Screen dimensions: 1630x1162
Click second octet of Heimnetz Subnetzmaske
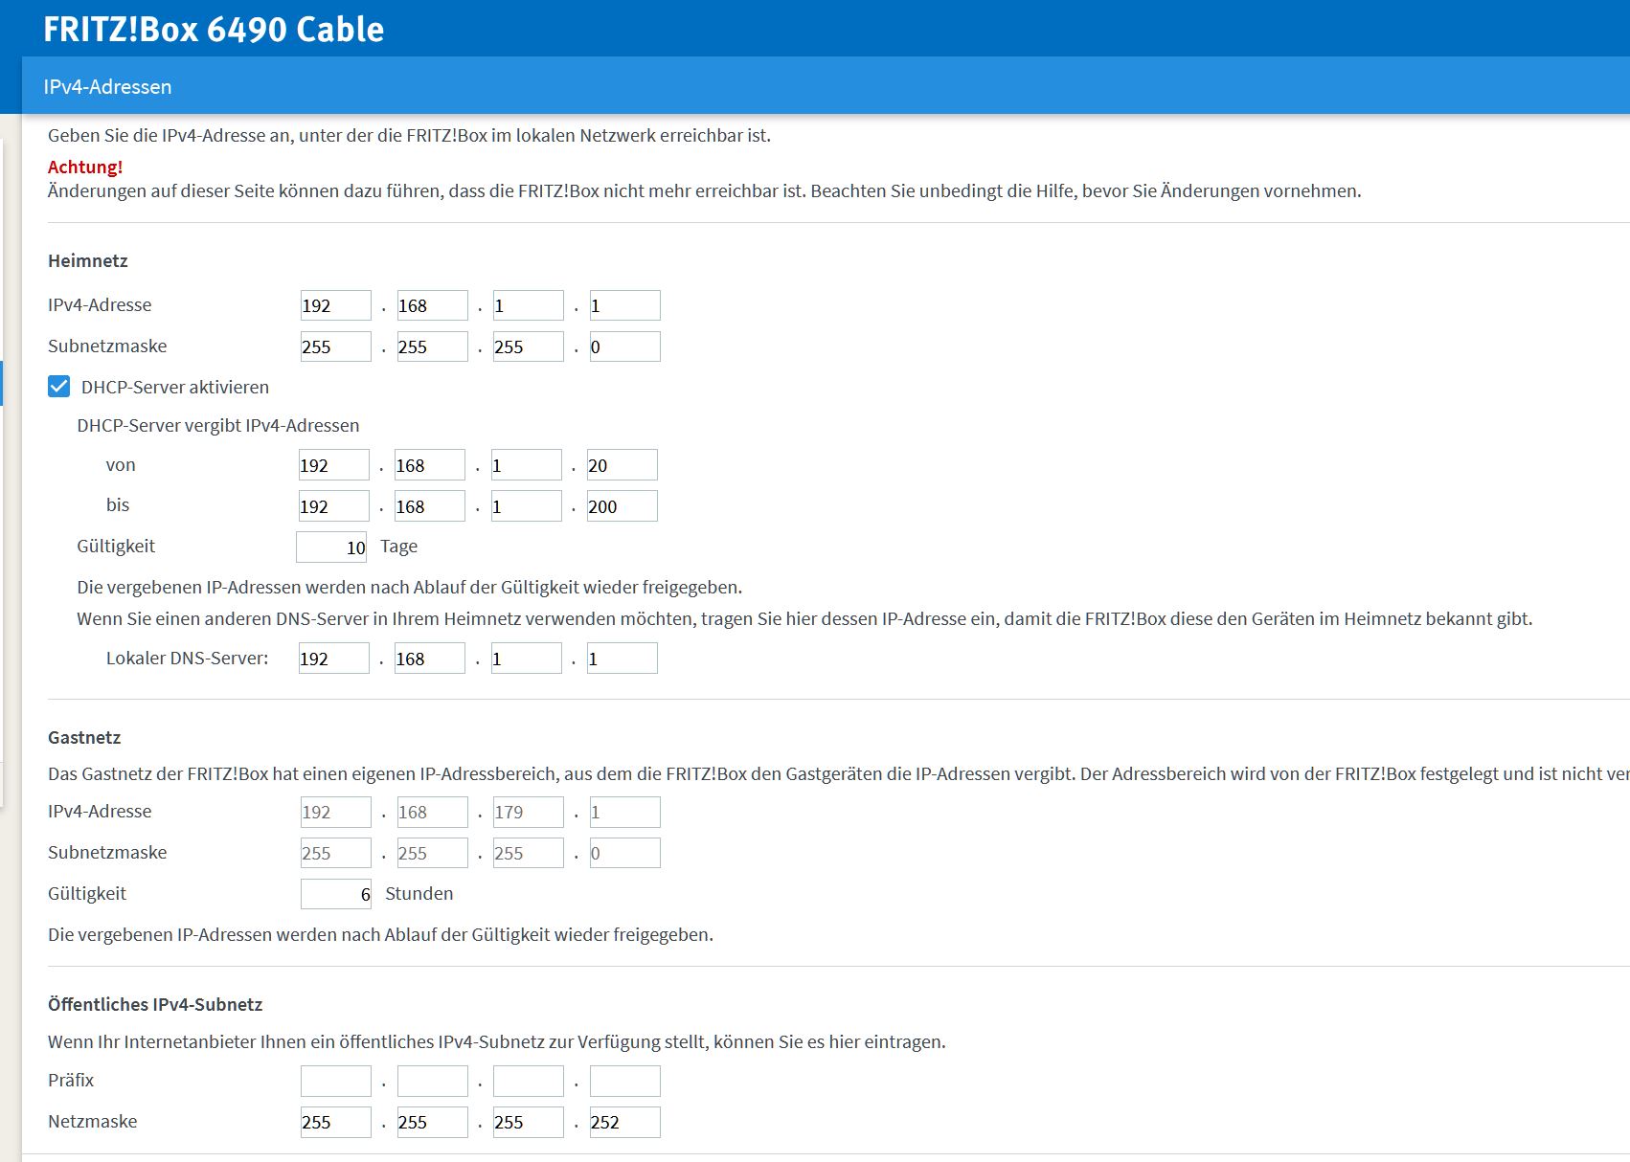point(432,346)
